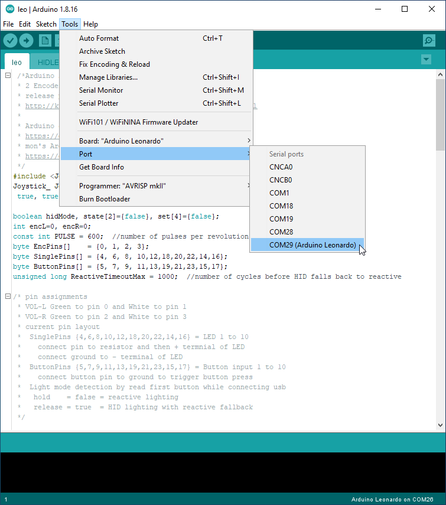The image size is (446, 505).
Task: Select serial port CNCB0
Action: tap(308, 180)
